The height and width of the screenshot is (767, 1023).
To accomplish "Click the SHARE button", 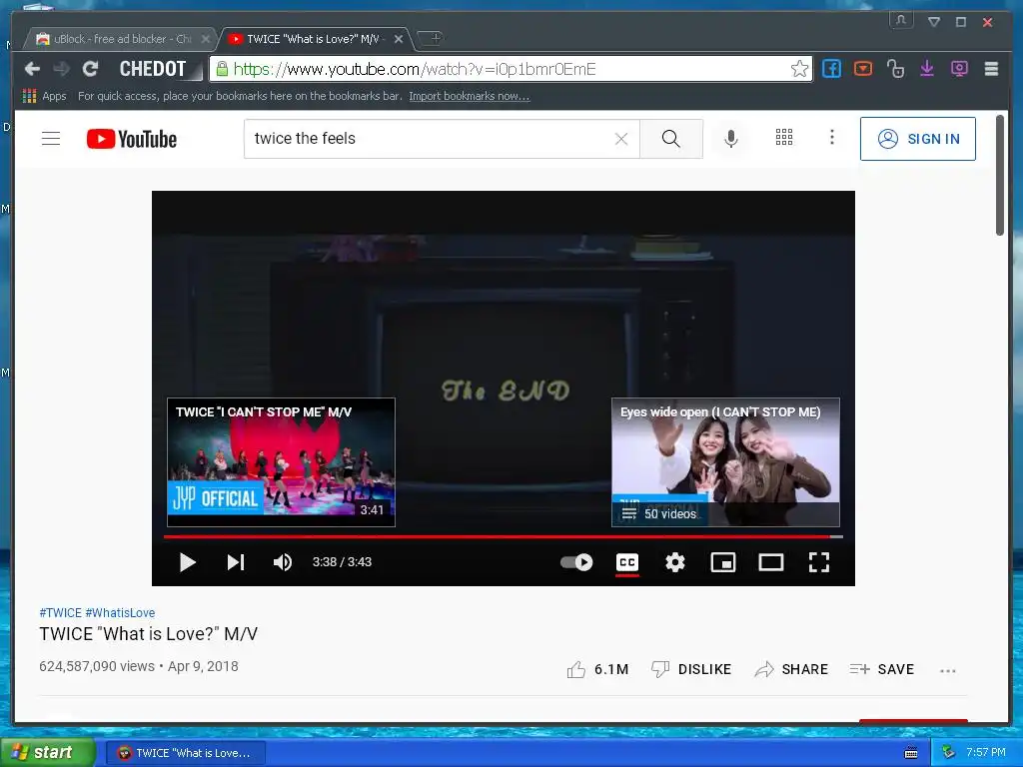I will click(791, 670).
